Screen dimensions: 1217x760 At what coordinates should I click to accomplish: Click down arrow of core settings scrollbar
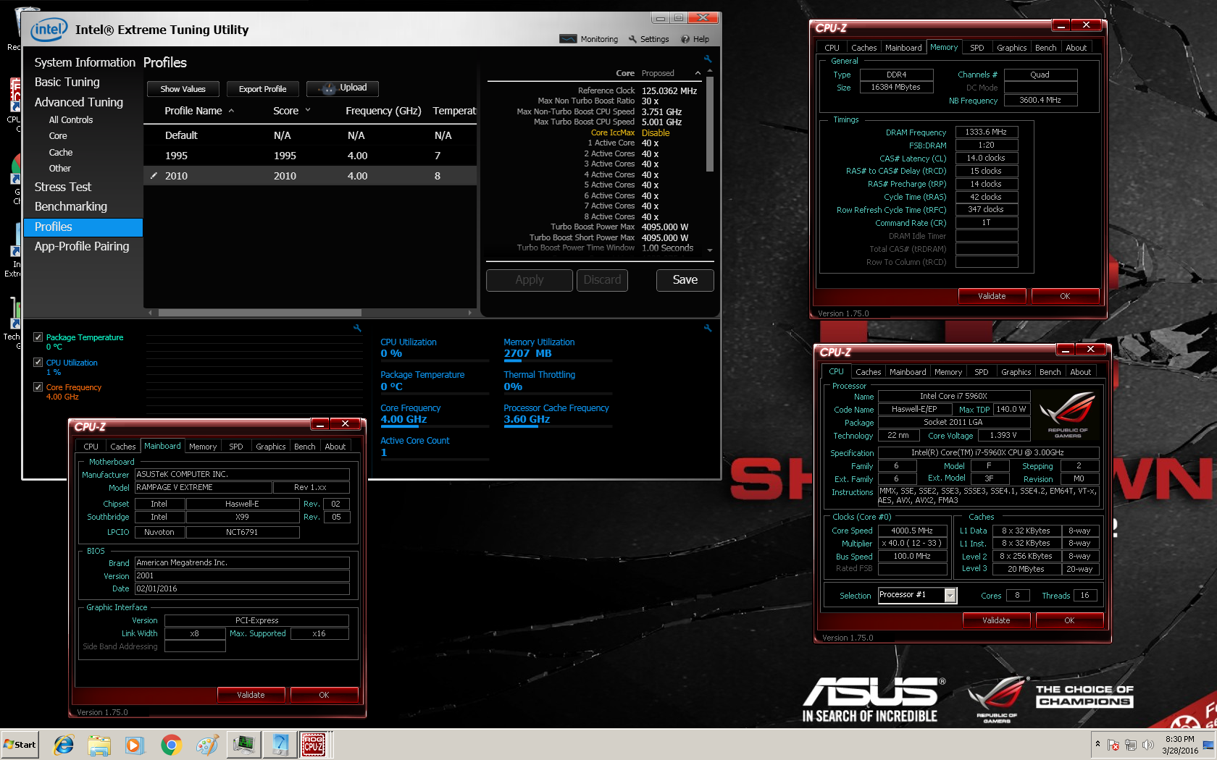(x=710, y=250)
